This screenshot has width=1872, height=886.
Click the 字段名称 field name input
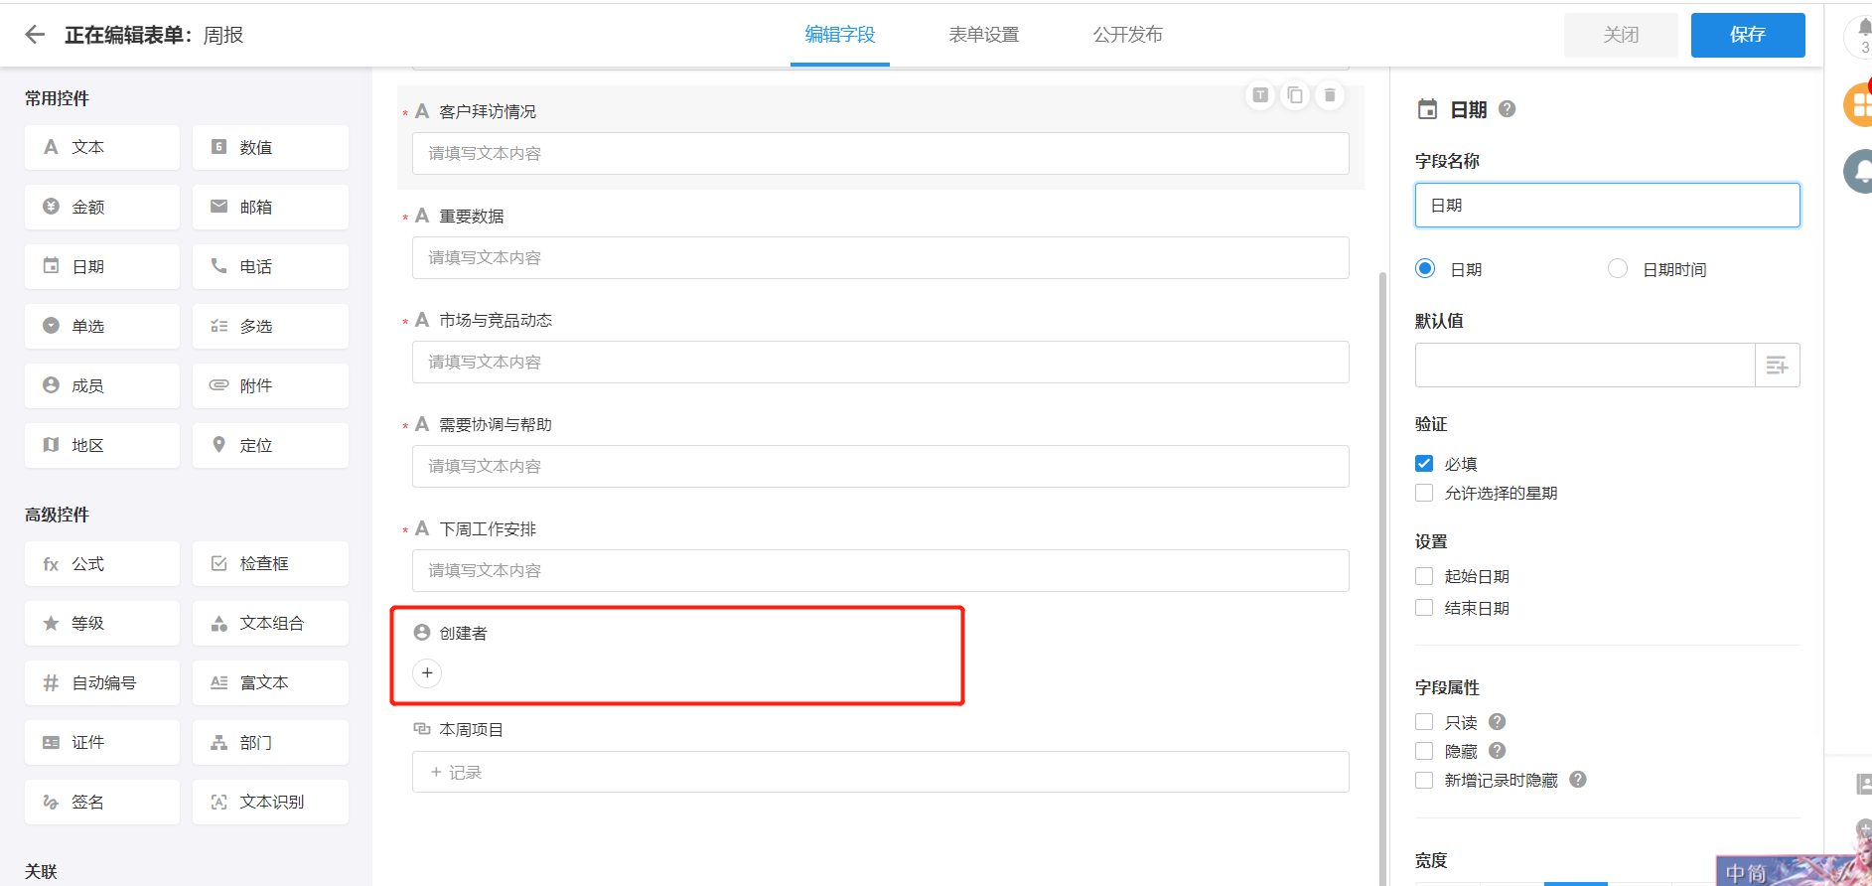[x=1607, y=206]
